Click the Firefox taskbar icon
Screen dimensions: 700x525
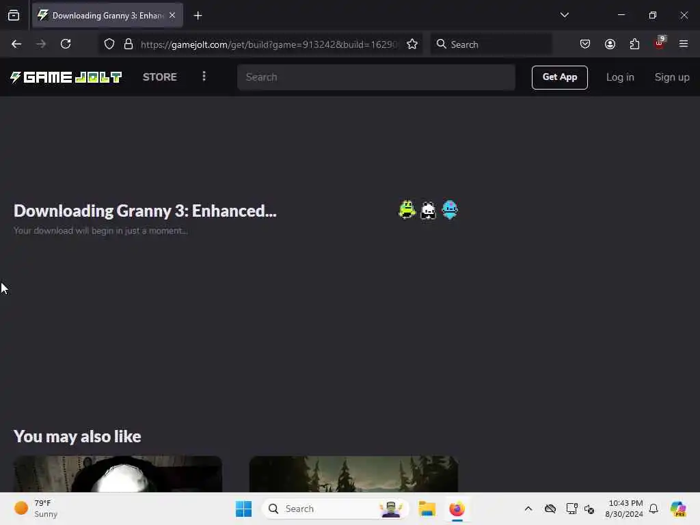(x=457, y=509)
